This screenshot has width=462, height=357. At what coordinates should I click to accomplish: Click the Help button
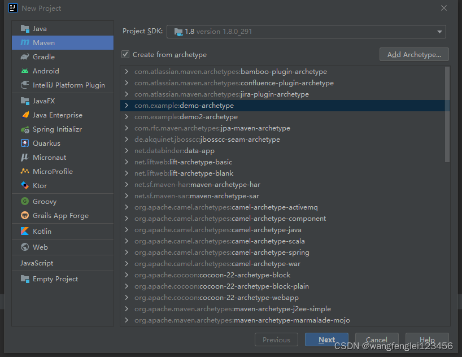[x=427, y=339]
